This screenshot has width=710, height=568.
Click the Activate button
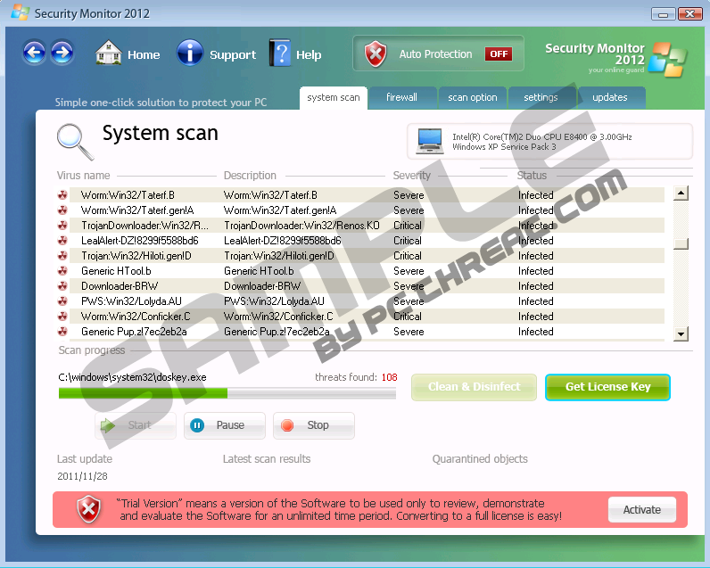tap(641, 510)
